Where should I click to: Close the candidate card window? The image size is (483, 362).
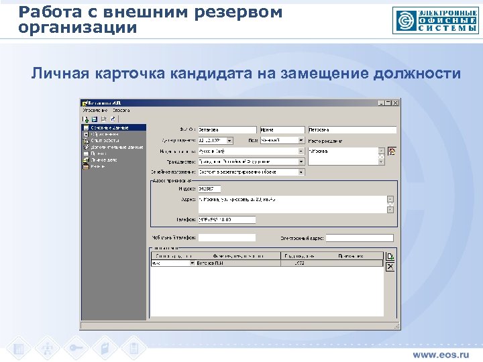pyautogui.click(x=396, y=103)
